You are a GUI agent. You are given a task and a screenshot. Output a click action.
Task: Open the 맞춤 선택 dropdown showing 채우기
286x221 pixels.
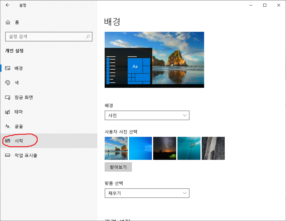coord(147,193)
